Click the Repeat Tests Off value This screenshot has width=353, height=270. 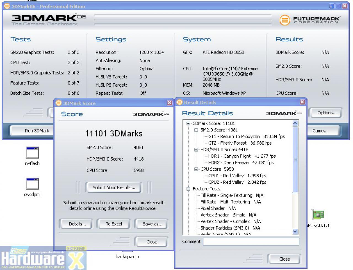pyautogui.click(x=143, y=93)
